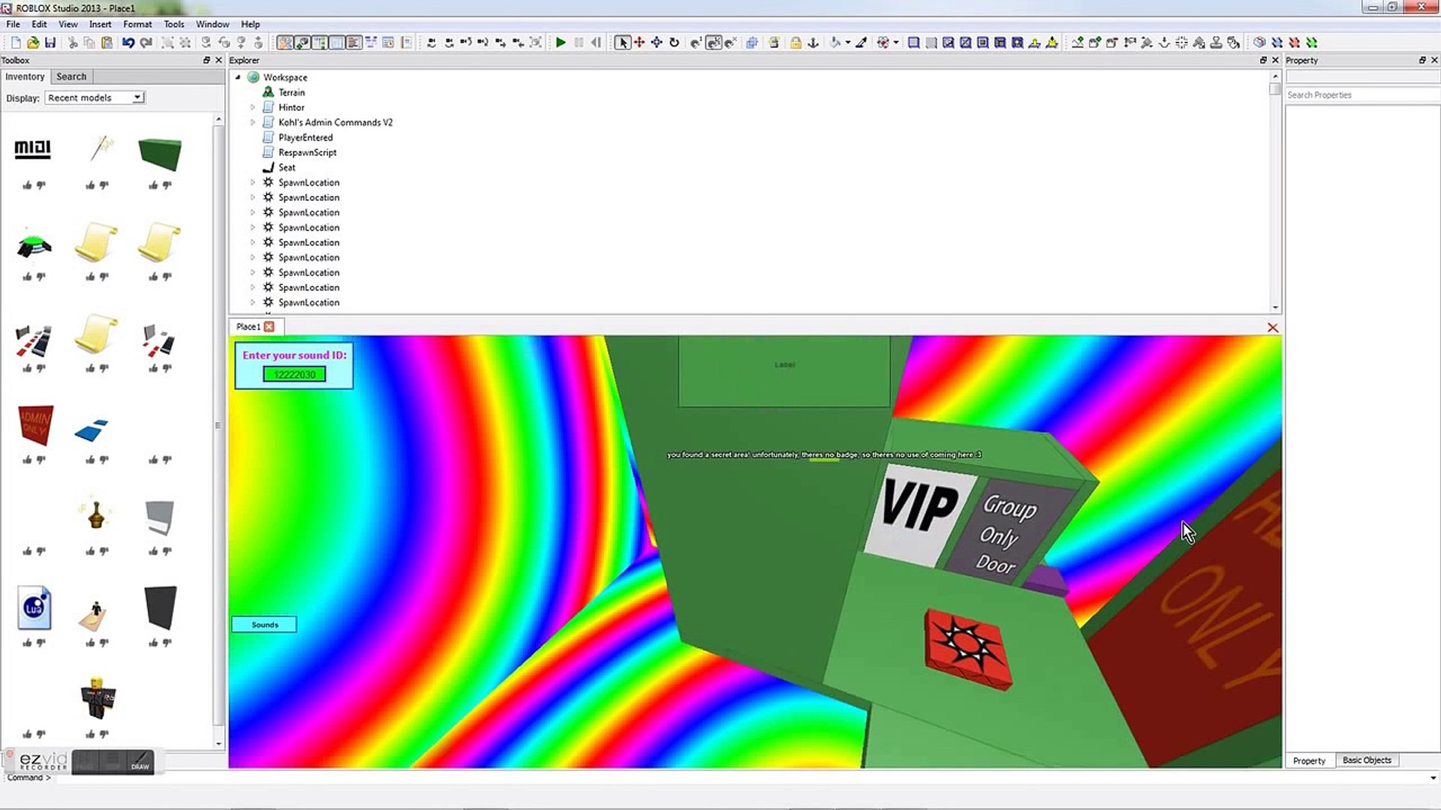Toggle the Toolbox panel toolbar button

(284, 43)
